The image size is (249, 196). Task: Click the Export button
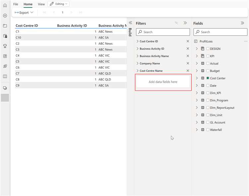coord(24,13)
